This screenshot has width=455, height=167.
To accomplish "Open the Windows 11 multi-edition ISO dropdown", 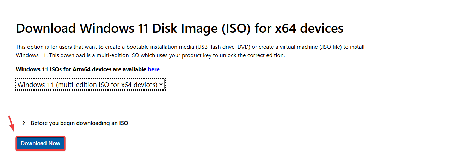I will [87, 85].
